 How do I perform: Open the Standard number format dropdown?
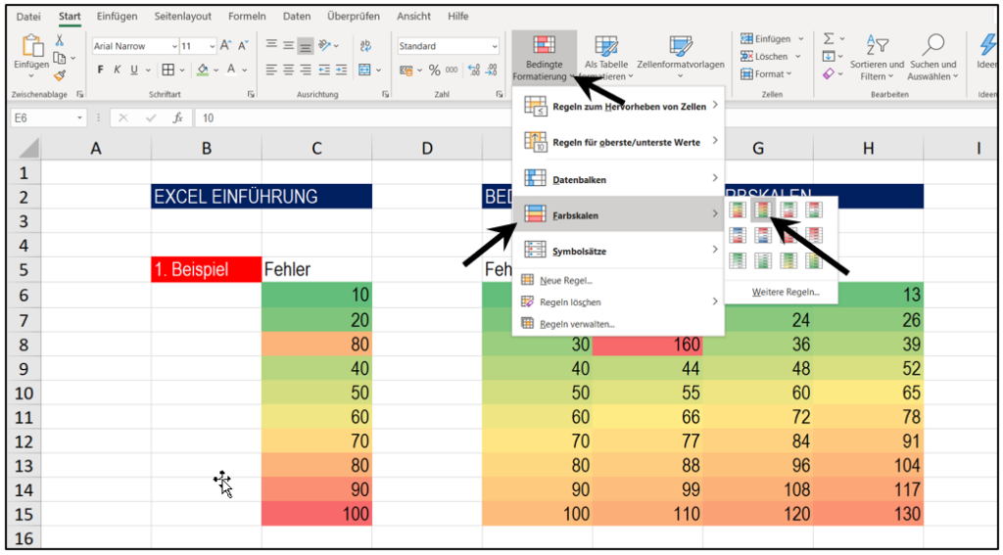pos(495,46)
